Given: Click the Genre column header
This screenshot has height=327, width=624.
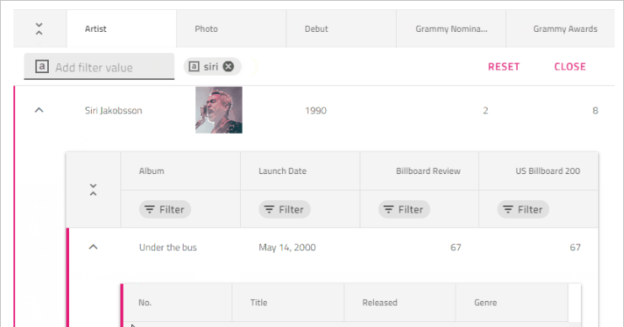Looking at the screenshot, I should click(512, 303).
